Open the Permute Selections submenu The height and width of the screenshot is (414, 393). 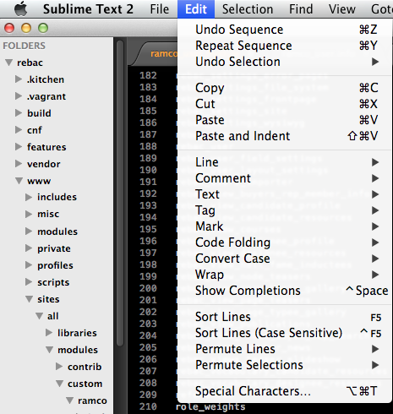(285, 365)
